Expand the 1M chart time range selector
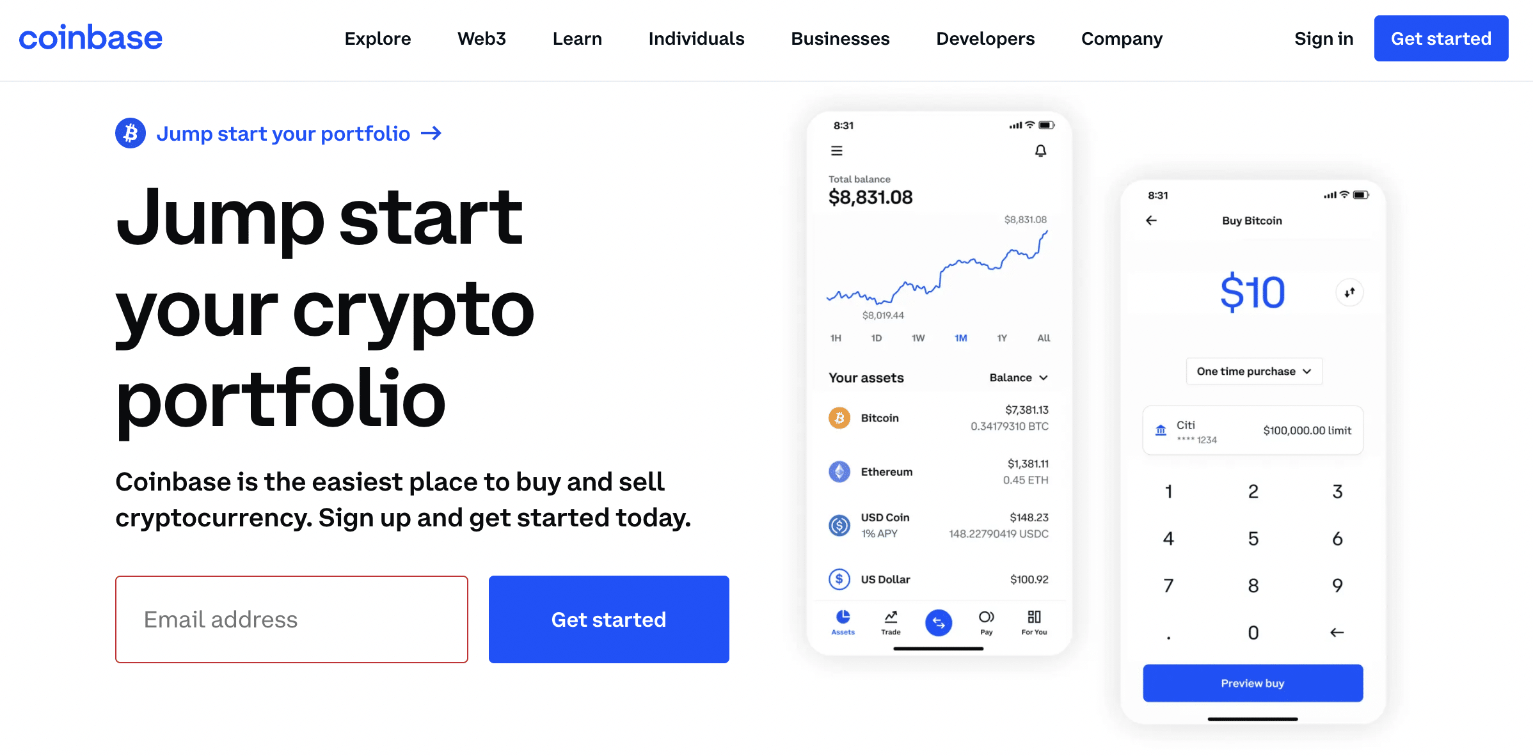The height and width of the screenshot is (756, 1533). pos(959,341)
